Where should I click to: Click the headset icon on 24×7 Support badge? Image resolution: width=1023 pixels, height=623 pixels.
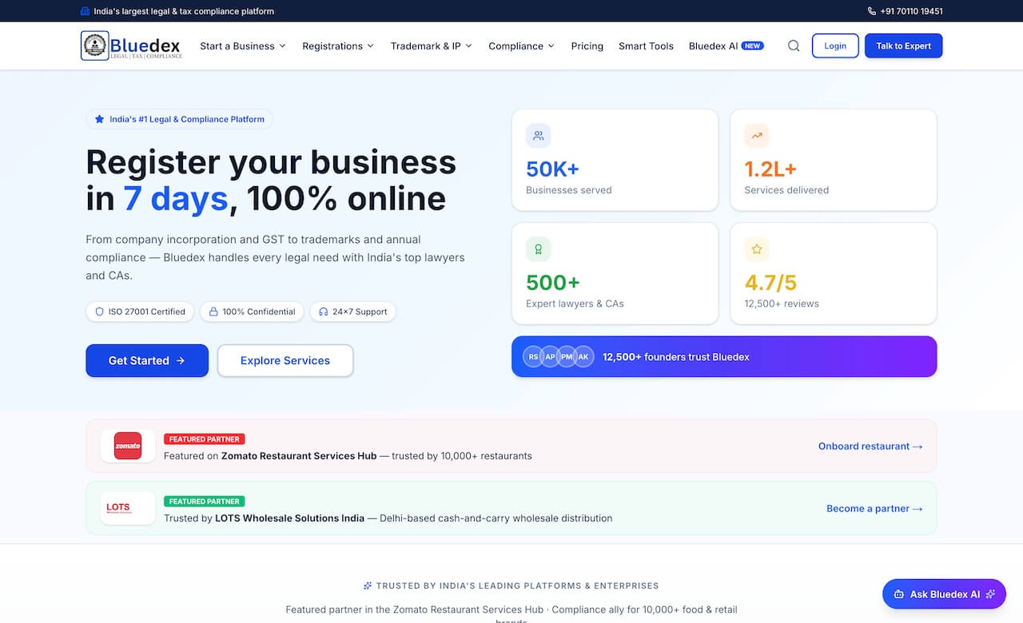tap(324, 311)
